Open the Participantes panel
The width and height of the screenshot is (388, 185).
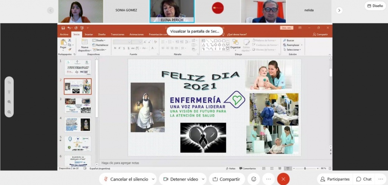click(335, 179)
